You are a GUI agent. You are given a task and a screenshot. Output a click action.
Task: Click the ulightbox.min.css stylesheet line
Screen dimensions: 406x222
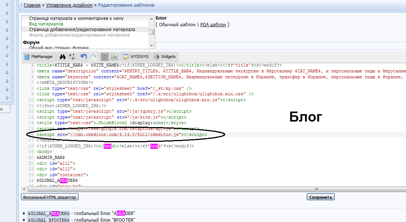click(145, 94)
